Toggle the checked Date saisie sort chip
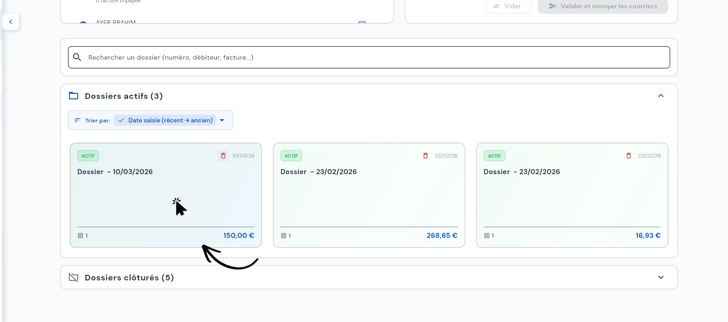 (166, 120)
